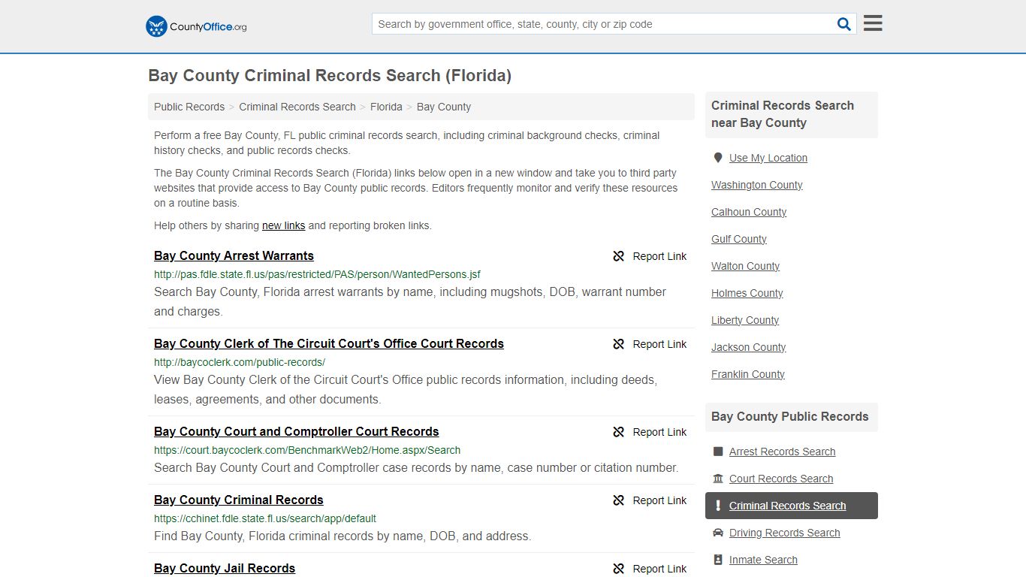Click the car icon beside Driving Records Search
This screenshot has height=577, width=1026.
[x=718, y=533]
